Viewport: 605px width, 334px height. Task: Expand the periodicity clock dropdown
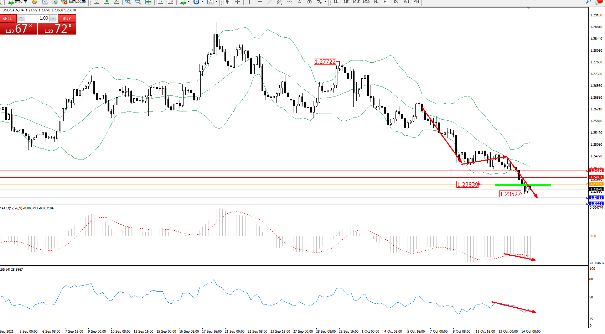point(202,2)
